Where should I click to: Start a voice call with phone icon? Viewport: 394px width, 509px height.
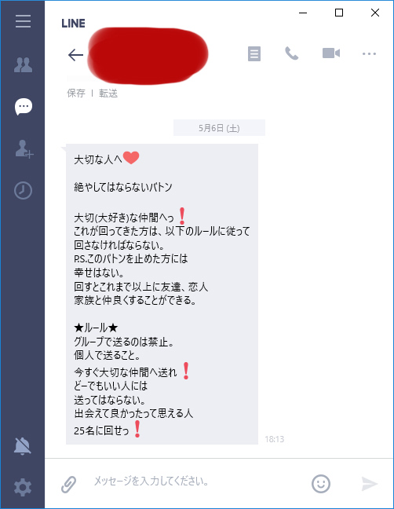291,53
